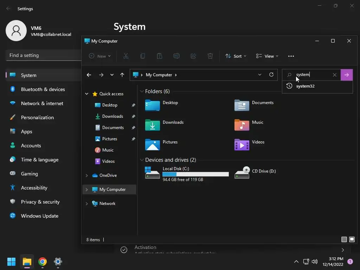Refresh the My Computer address bar
This screenshot has width=360, height=270.
(x=271, y=75)
